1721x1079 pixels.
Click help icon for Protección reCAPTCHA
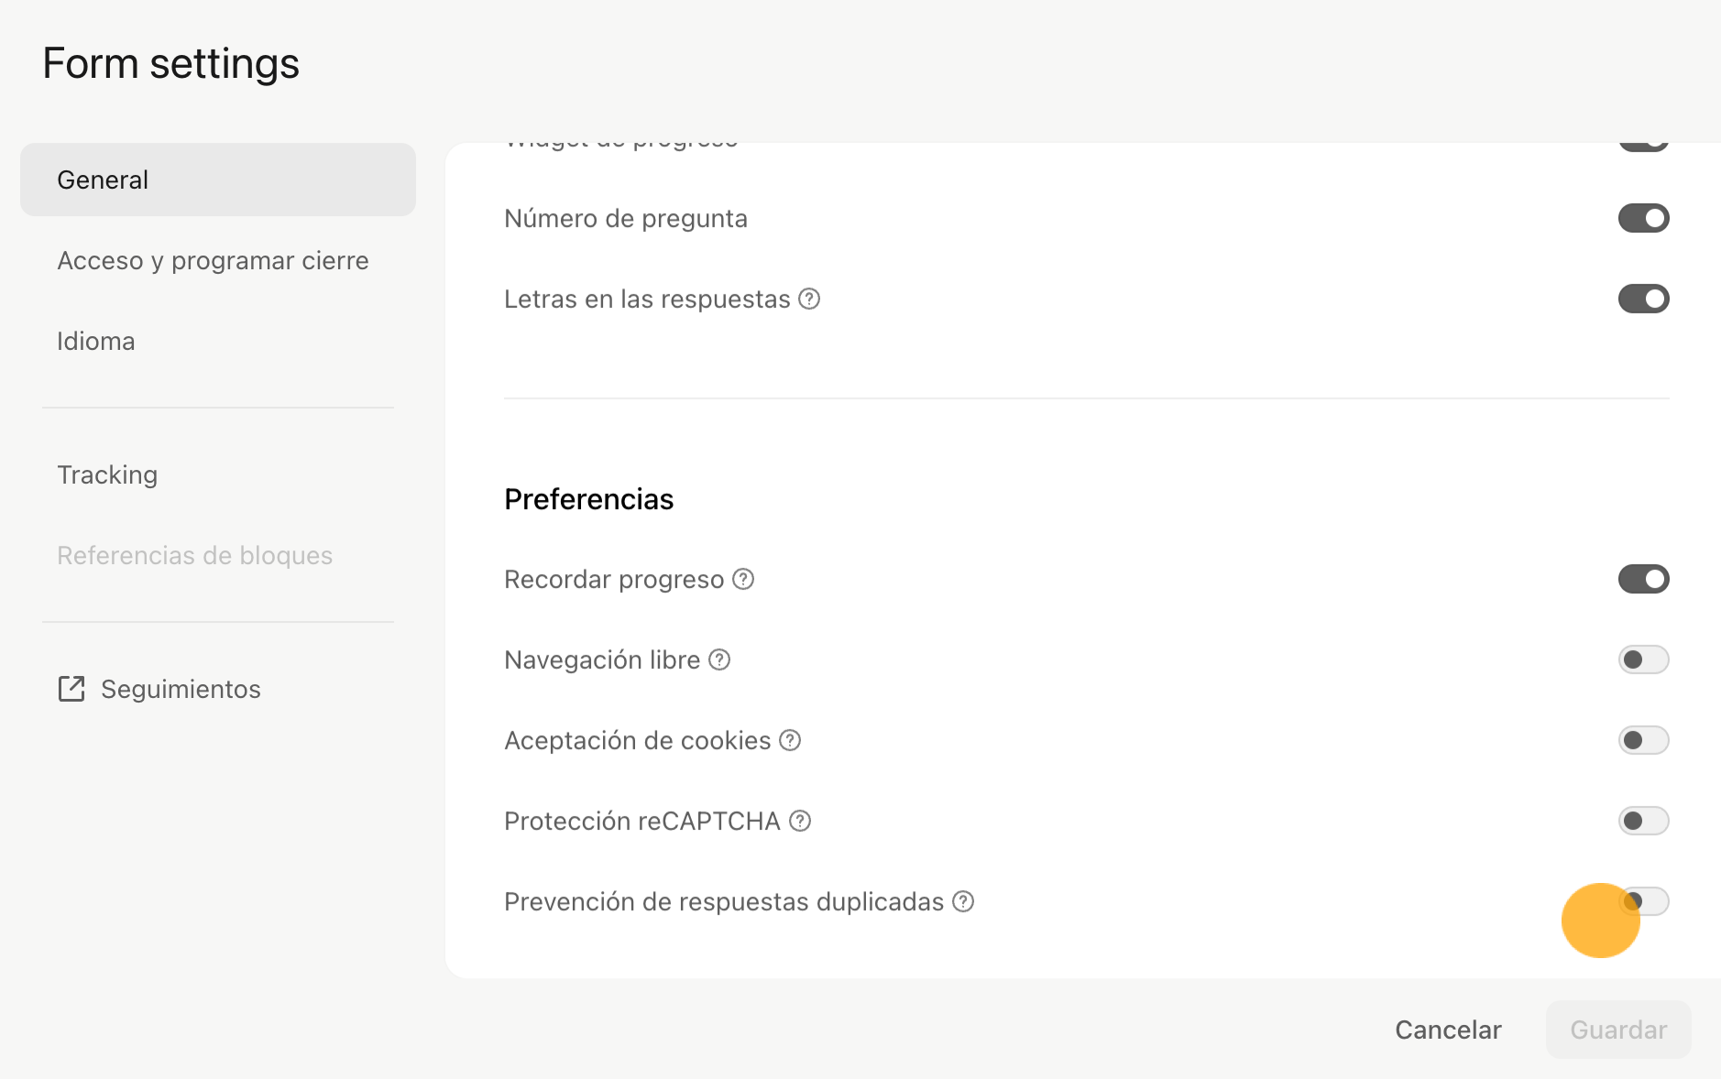point(800,821)
